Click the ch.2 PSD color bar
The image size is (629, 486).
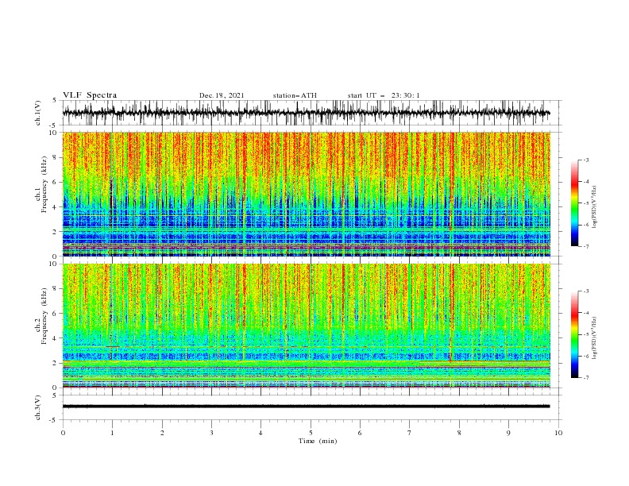coord(574,334)
